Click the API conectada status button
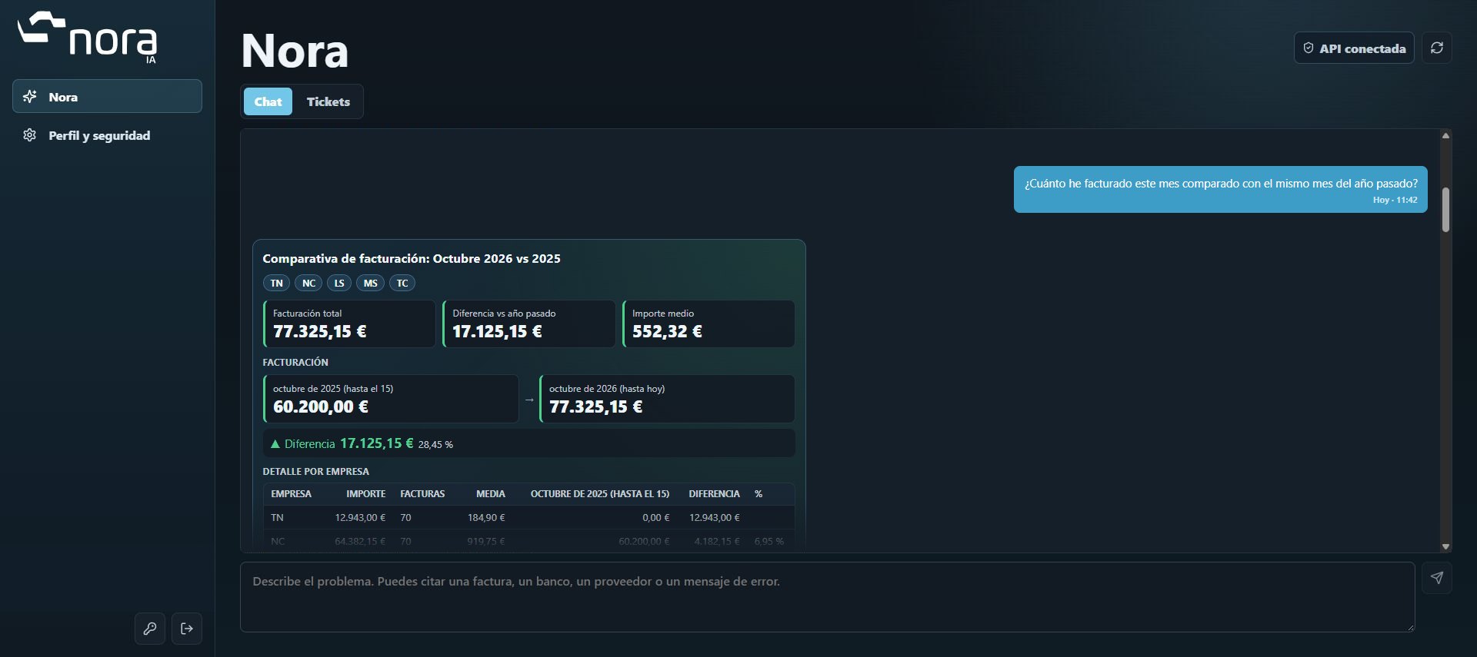The image size is (1477, 657). pyautogui.click(x=1354, y=48)
